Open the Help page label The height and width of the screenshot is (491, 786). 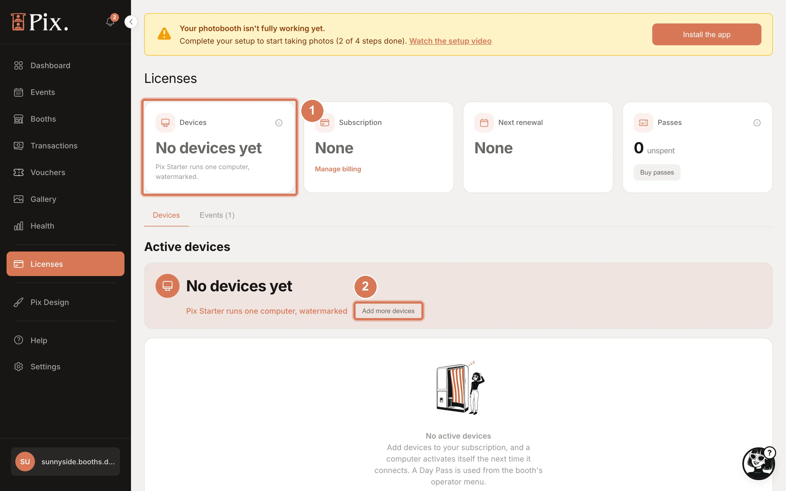click(x=39, y=340)
